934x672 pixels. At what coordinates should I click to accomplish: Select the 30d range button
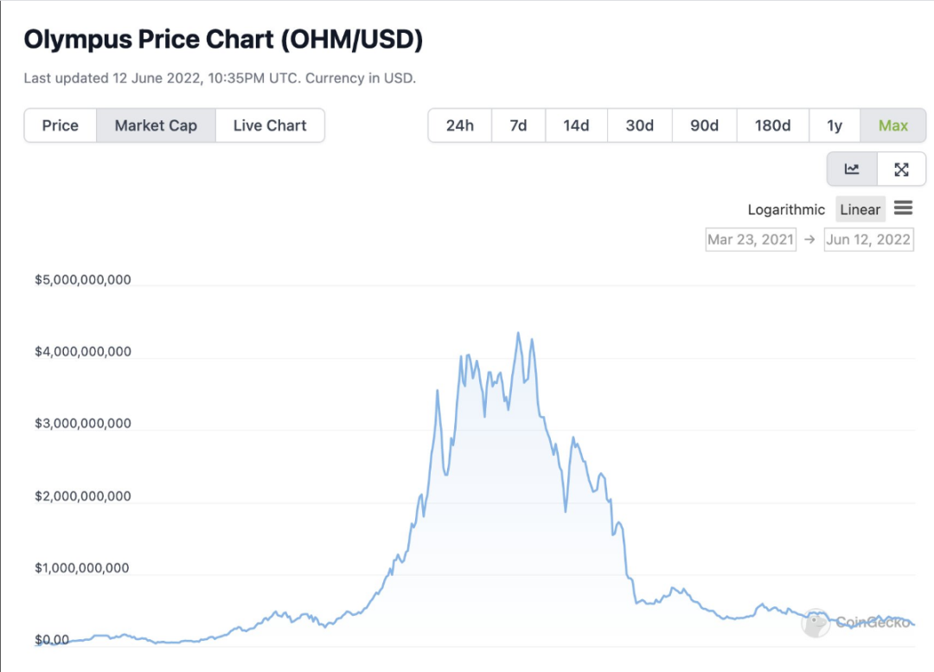pyautogui.click(x=640, y=125)
